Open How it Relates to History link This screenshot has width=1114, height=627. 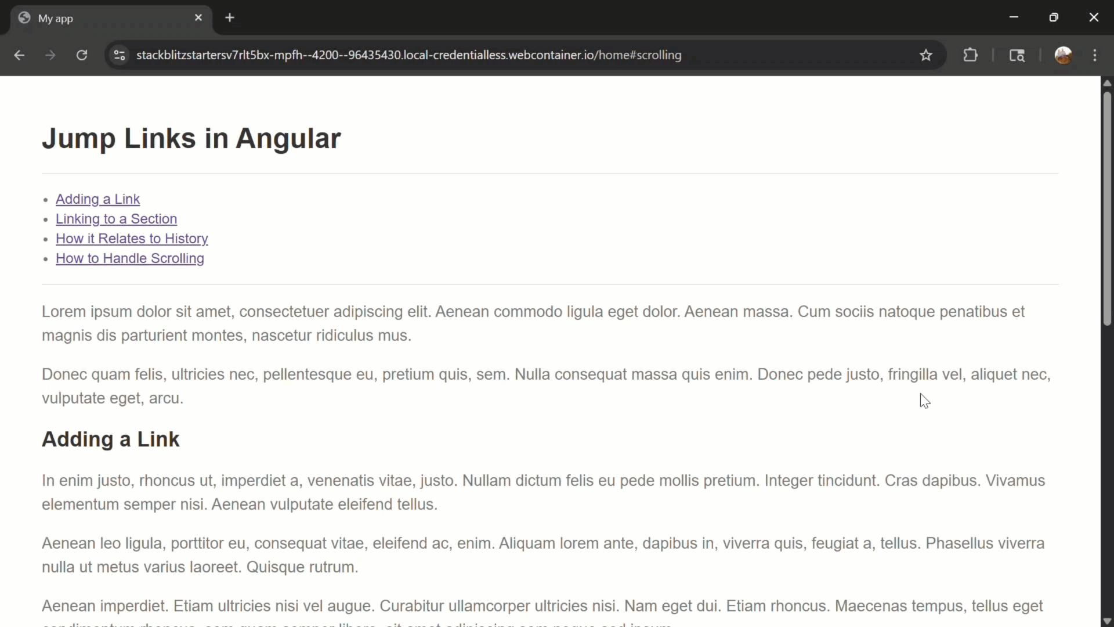coord(132,239)
